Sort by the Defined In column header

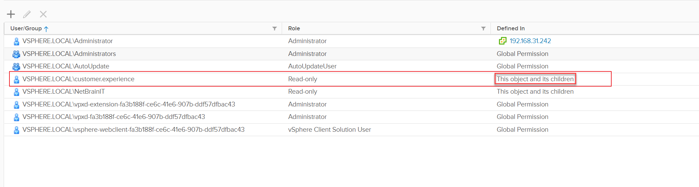pos(510,29)
